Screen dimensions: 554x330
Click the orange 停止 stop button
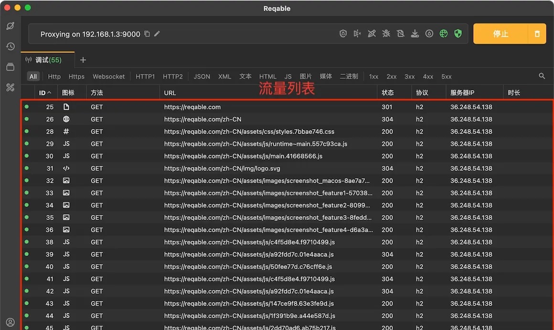(501, 34)
